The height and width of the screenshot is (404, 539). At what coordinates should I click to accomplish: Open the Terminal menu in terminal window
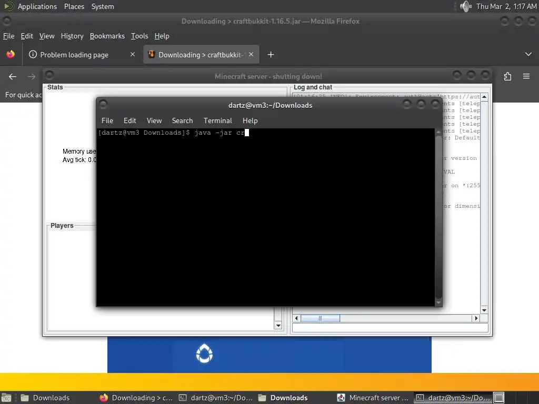217,120
